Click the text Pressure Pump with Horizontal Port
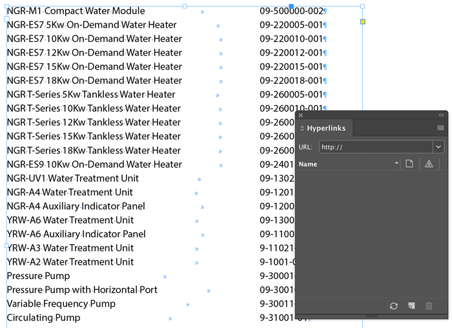The image size is (452, 328). 82,290
